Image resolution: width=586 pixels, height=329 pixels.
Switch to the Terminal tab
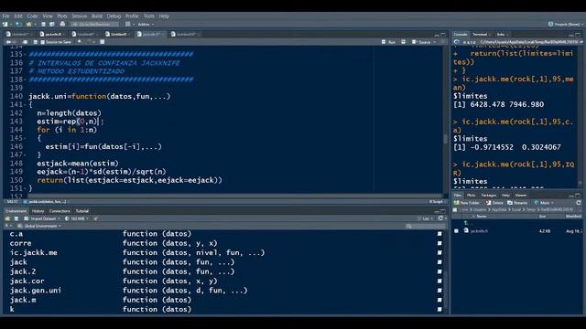480,35
